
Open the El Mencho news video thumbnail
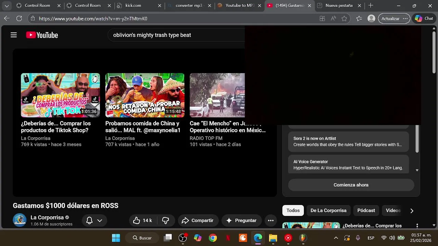[217, 95]
